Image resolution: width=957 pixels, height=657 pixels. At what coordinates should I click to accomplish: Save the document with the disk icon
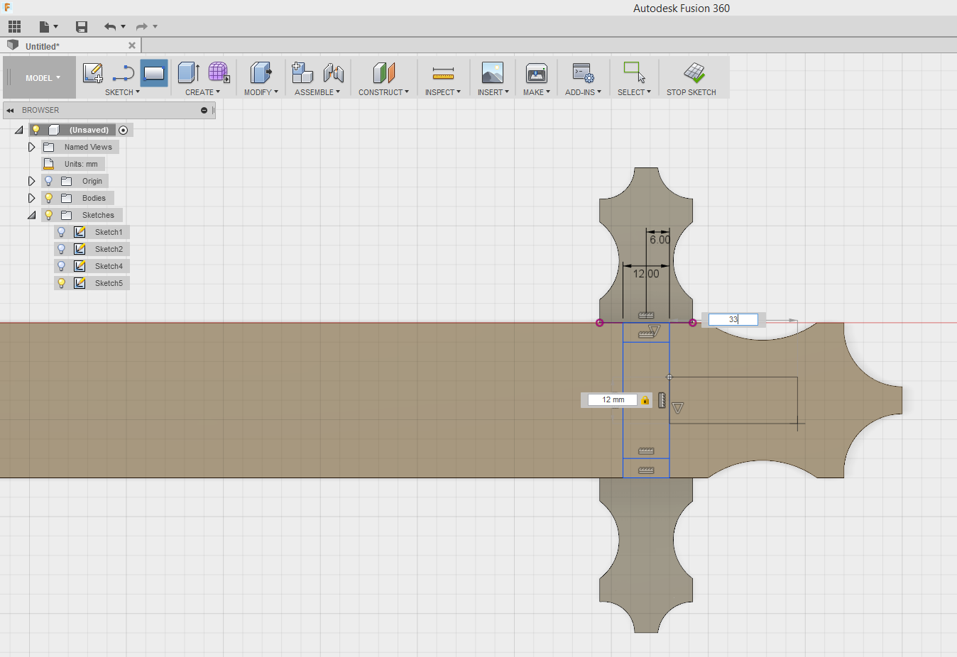(82, 27)
